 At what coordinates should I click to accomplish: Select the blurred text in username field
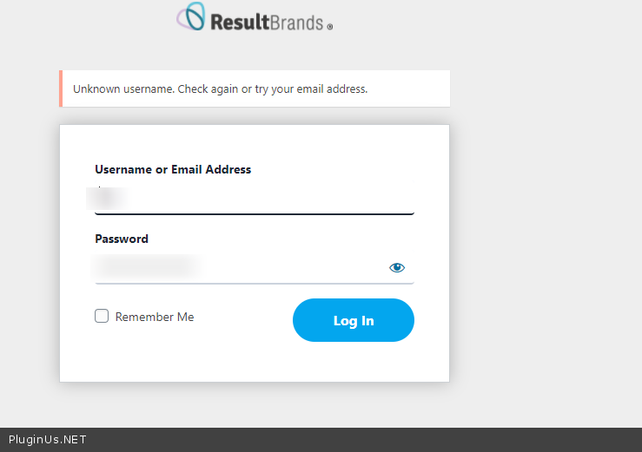click(109, 199)
